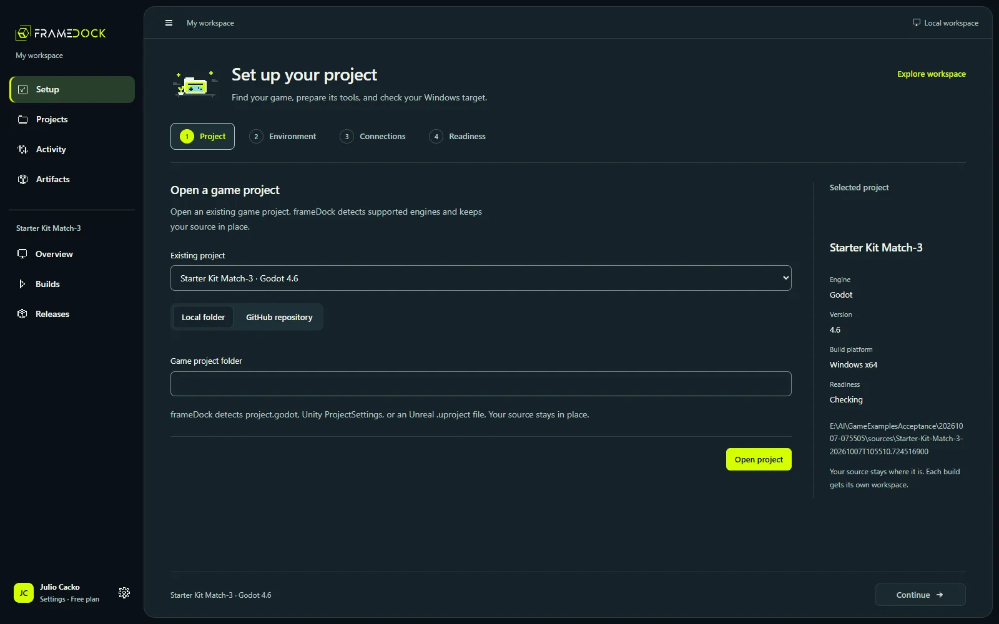Select the Project step tab

202,136
